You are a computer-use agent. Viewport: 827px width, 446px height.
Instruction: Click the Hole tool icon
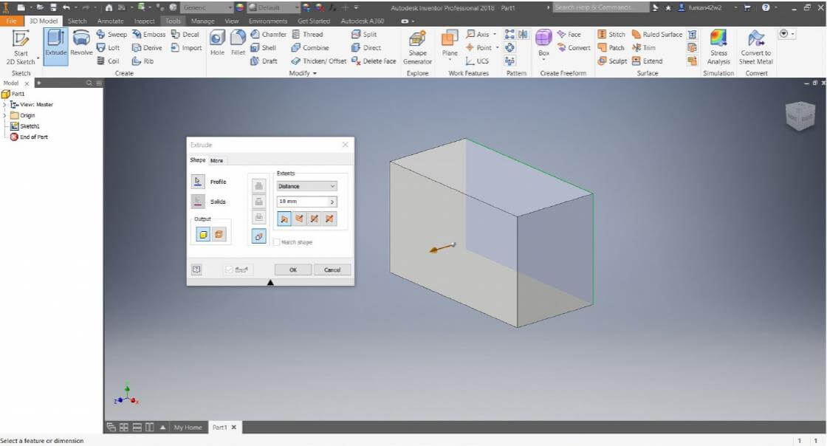tap(218, 43)
